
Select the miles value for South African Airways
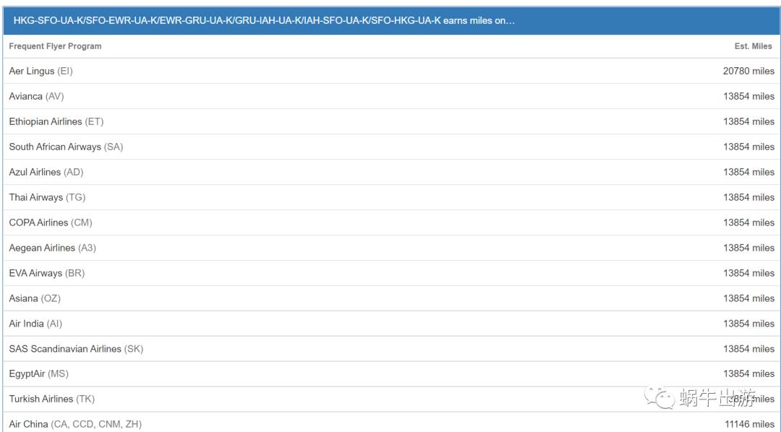(x=748, y=147)
